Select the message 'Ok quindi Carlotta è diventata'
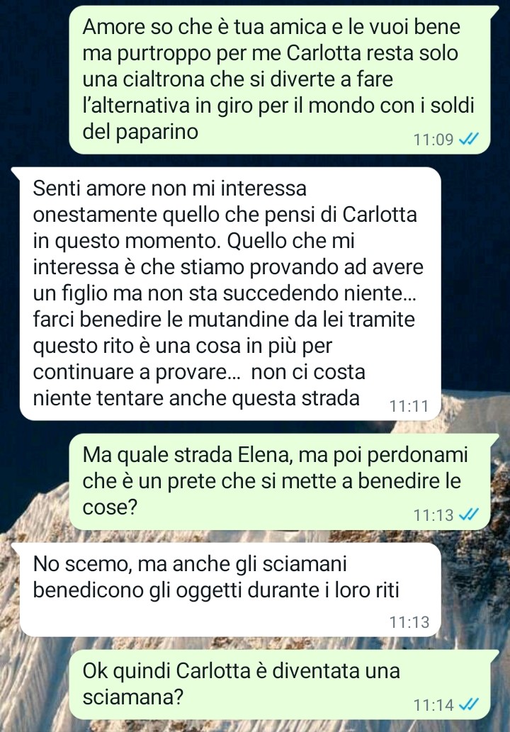 280,685
